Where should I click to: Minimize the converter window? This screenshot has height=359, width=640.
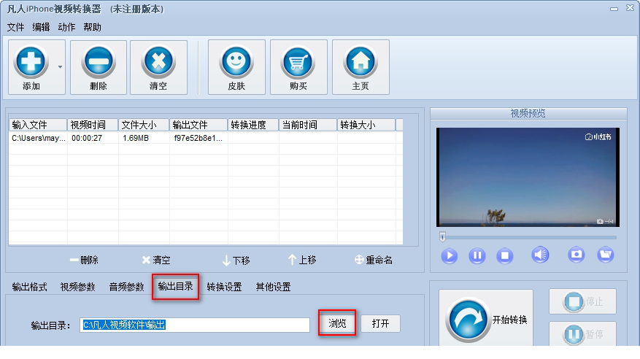614,9
